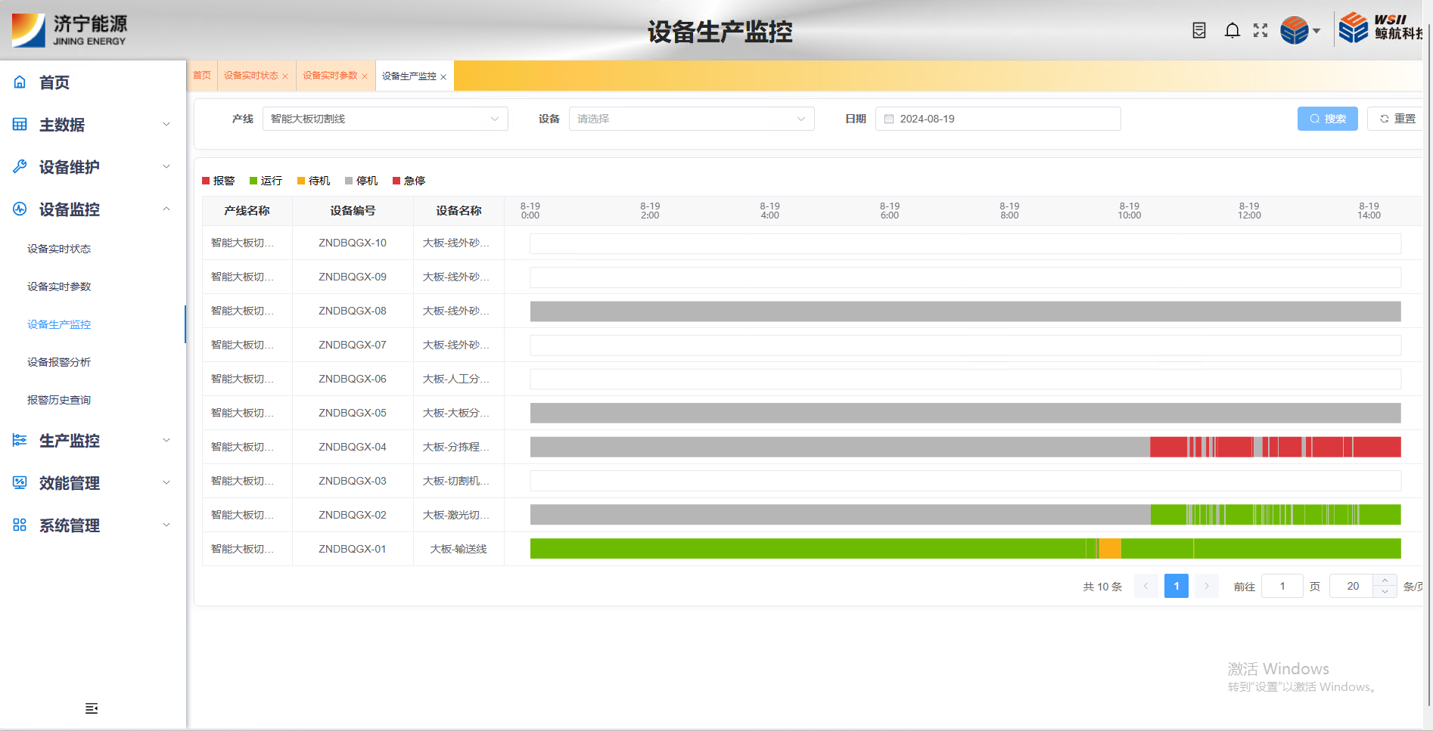The image size is (1433, 731).
Task: Click the 急停 legend swatch
Action: tap(396, 181)
